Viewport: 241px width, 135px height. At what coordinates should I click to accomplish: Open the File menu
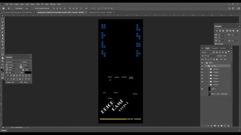tap(7, 4)
